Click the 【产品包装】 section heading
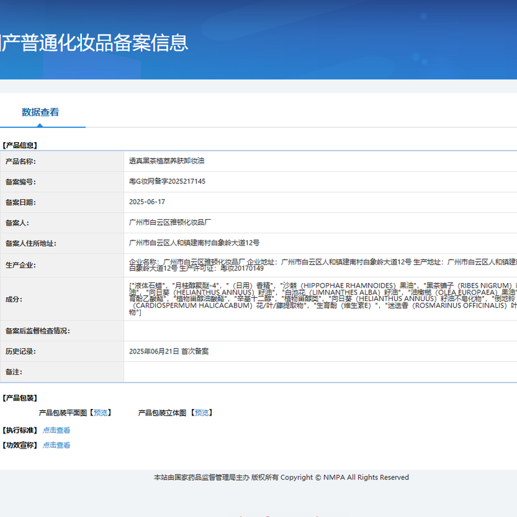Screen dimensions: 517x517 click(x=19, y=398)
